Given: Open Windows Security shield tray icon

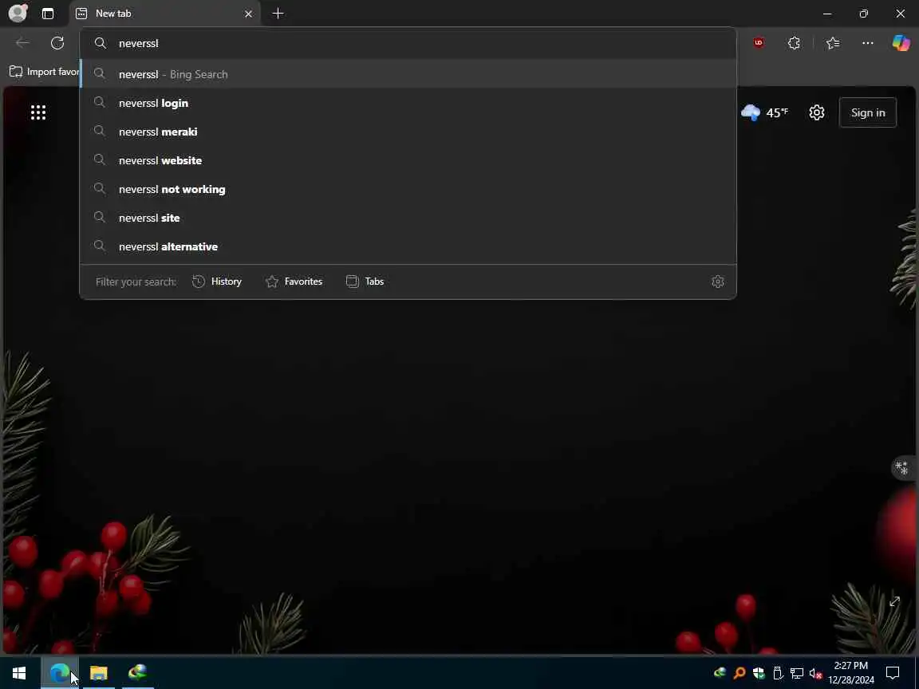Looking at the screenshot, I should coord(759,673).
